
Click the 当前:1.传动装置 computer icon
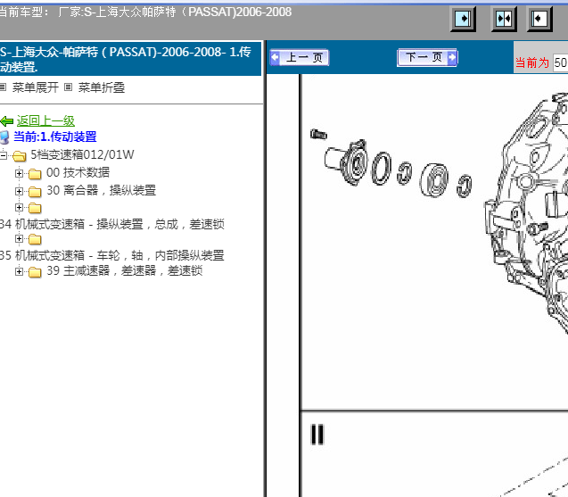pos(4,137)
